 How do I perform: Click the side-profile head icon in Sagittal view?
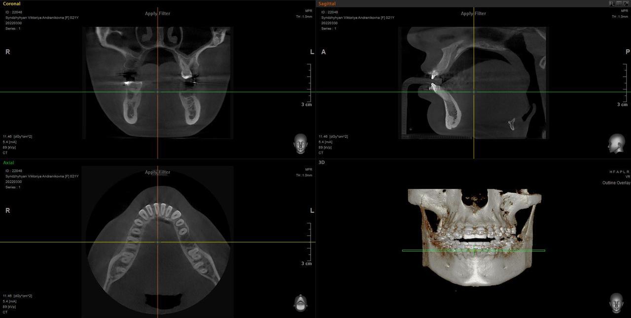coord(616,143)
